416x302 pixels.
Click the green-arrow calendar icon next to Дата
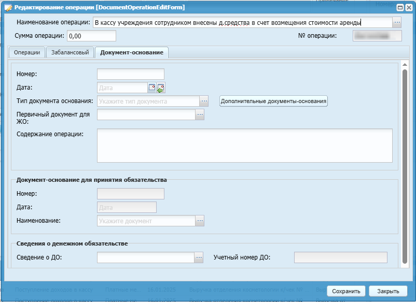[161, 88]
